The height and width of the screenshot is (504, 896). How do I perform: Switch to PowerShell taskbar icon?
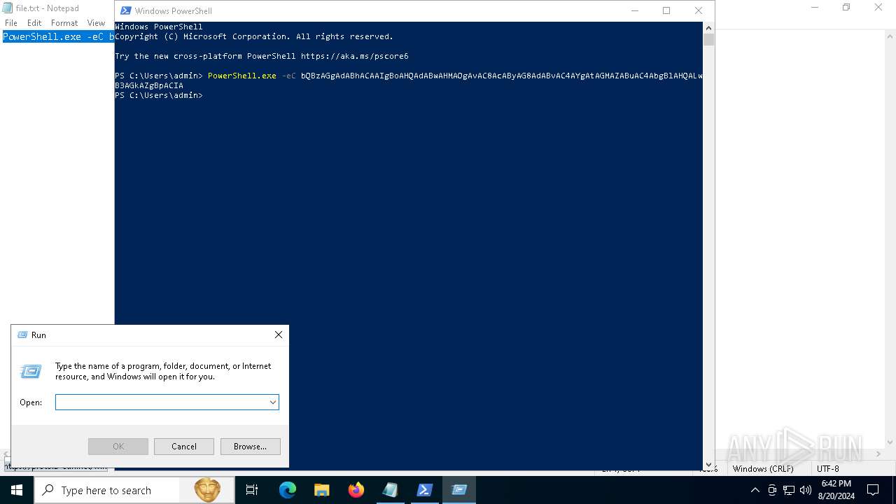tap(424, 490)
